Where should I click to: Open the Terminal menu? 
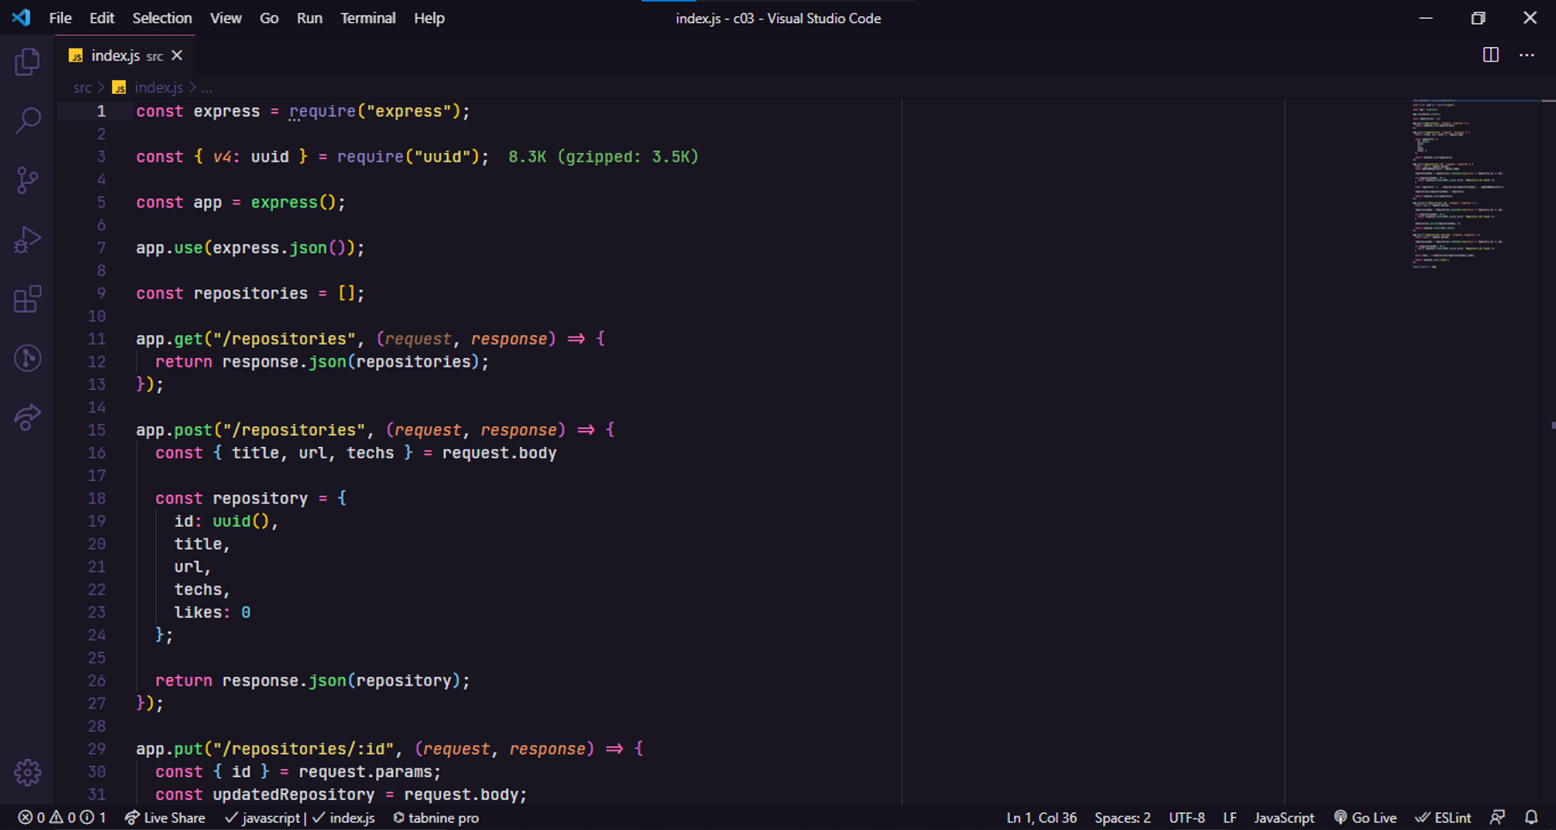coord(368,18)
